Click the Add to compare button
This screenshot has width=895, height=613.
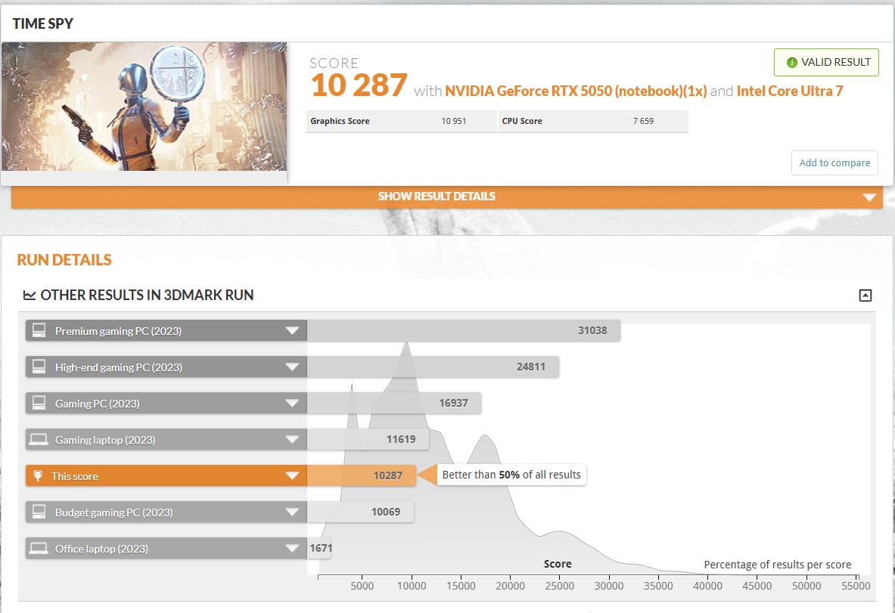click(x=834, y=163)
